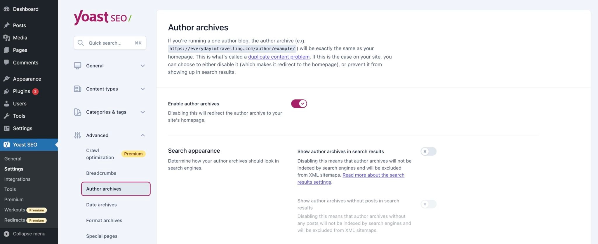
Task: Click the Media icon in sidebar
Action: coord(6,38)
